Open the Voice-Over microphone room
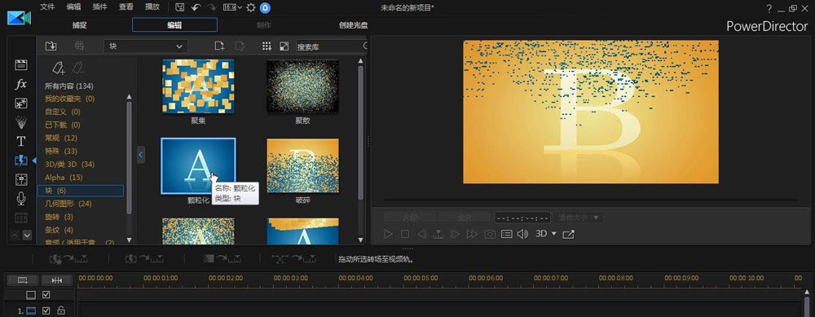This screenshot has height=317, width=815. coord(21,199)
